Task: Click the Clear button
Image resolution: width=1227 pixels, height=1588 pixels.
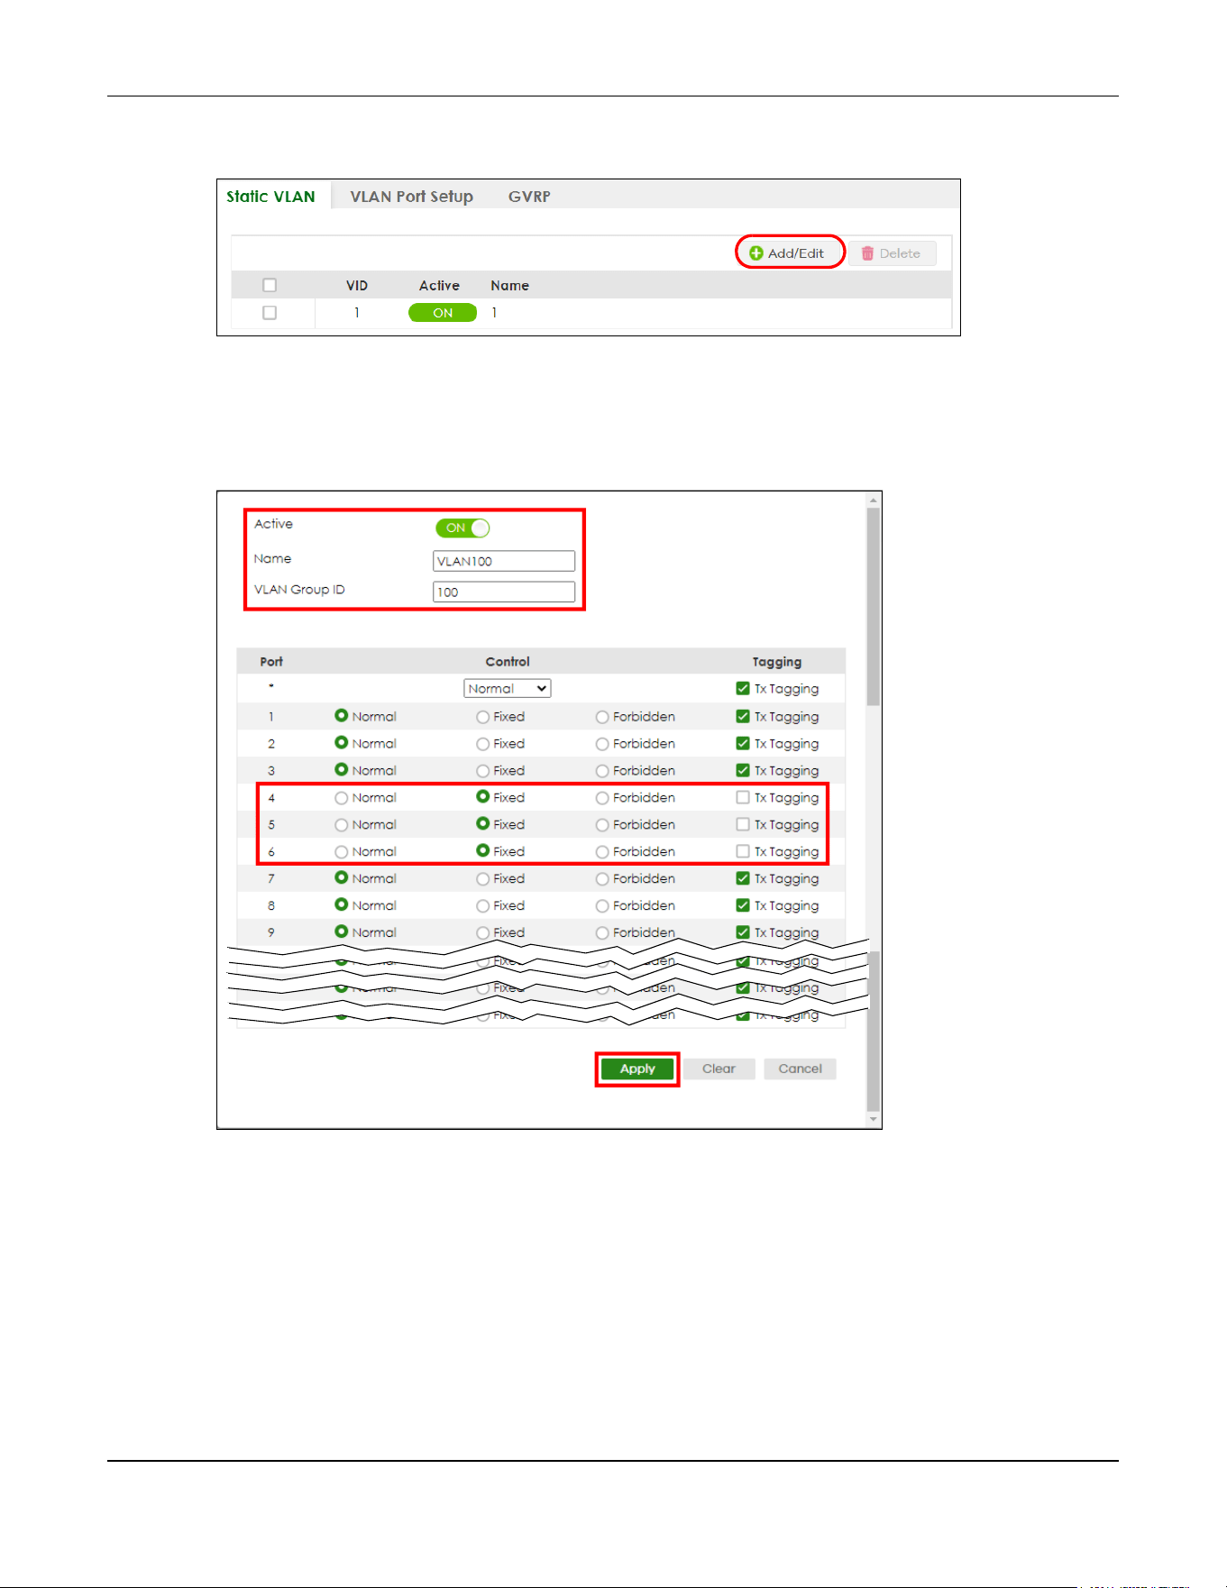Action: [719, 1069]
